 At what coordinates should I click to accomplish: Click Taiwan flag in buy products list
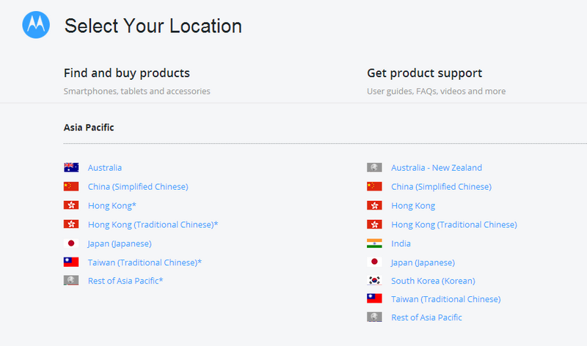pyautogui.click(x=71, y=262)
